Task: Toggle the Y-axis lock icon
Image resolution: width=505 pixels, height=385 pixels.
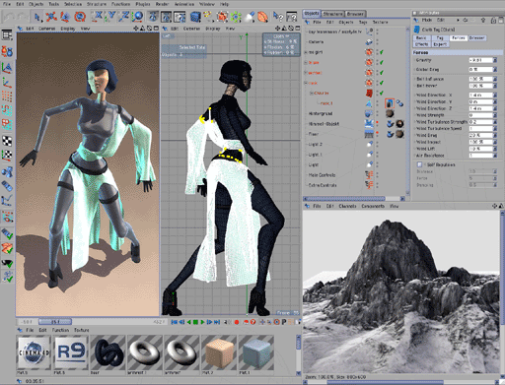Action: coord(111,16)
